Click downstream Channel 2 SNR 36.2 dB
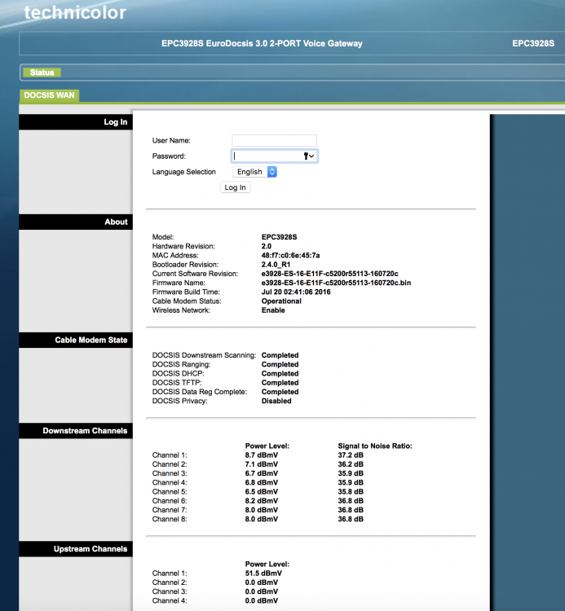Viewport: 565px width, 611px height. [351, 464]
